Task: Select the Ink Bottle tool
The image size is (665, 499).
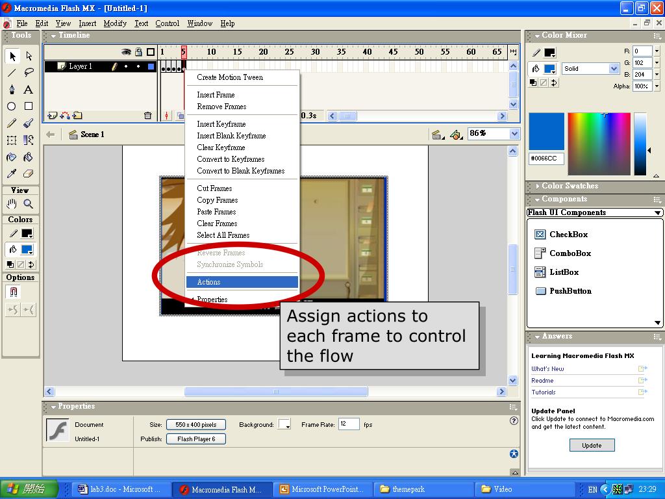Action: pos(12,157)
